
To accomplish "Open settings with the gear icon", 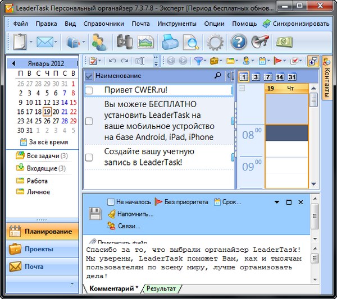I will click(215, 42).
